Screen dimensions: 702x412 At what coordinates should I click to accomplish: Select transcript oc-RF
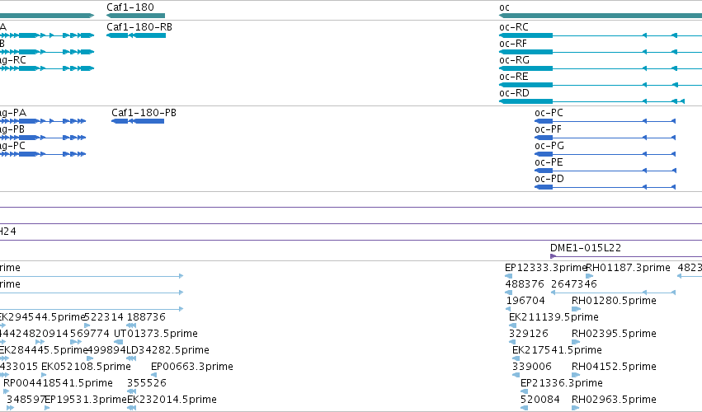click(512, 44)
